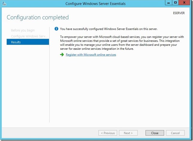The height and width of the screenshot is (141, 193).
Task: Select the Before you begin step
Action: (x=23, y=30)
